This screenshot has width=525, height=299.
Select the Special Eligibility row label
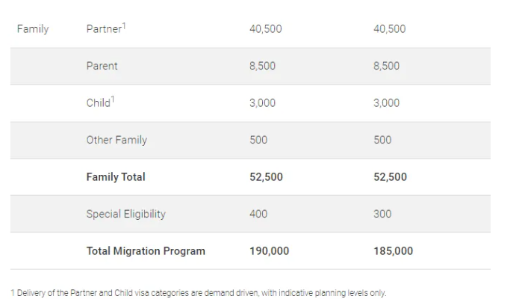[125, 214]
